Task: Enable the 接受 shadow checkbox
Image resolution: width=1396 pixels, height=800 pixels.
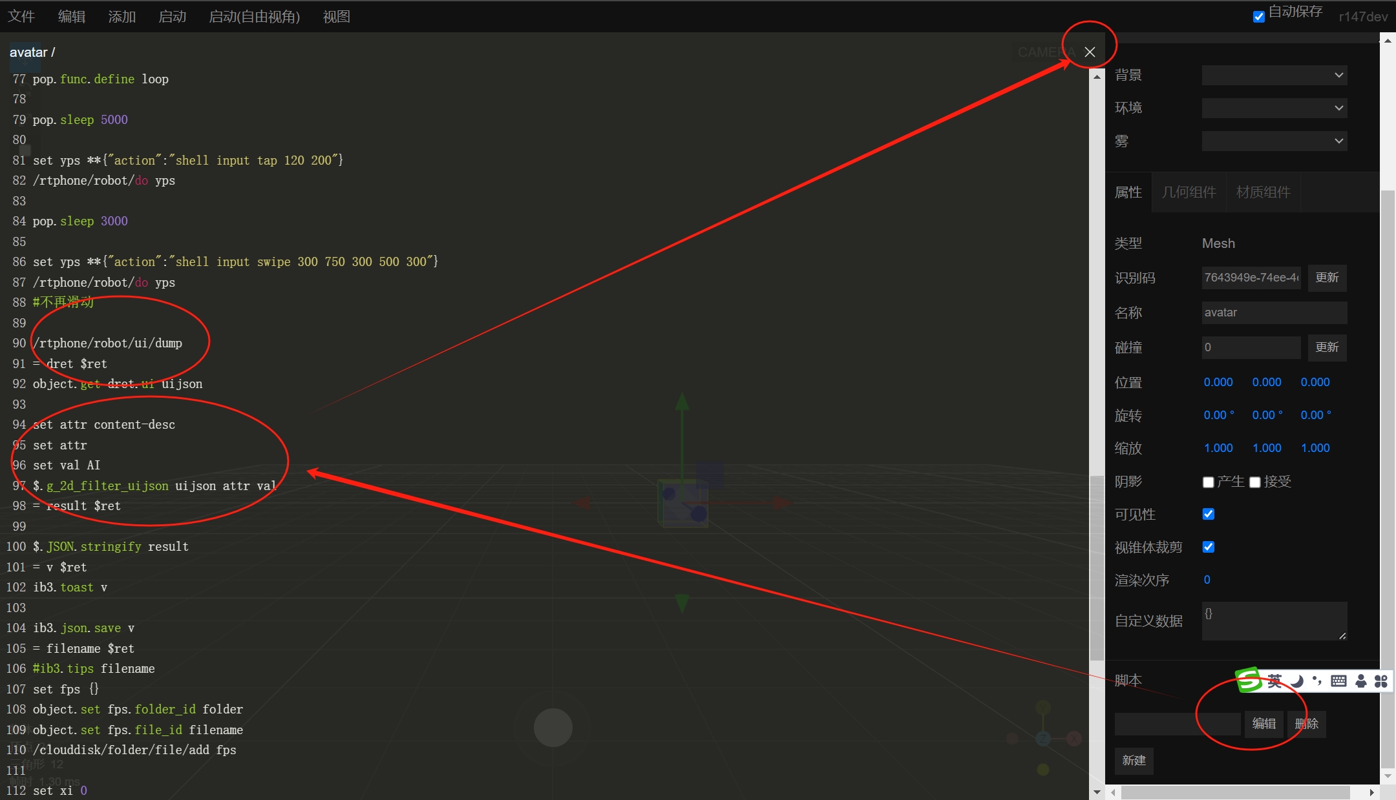Action: coord(1254,482)
